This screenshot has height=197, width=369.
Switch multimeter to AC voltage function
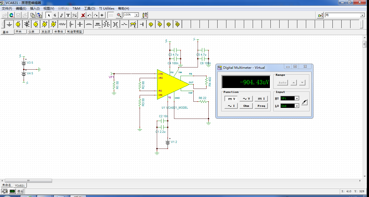pyautogui.click(x=246, y=99)
